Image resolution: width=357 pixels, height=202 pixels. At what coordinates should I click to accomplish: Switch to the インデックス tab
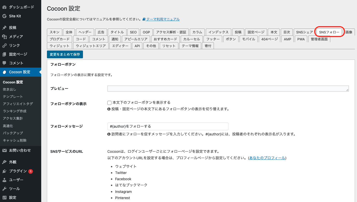(x=219, y=32)
